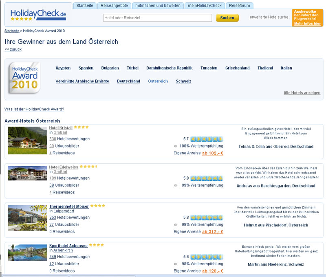Viewport: 326px width, 277px height.
Task: Open the Hotel Kristall photo thumbnail
Action: pos(27,141)
